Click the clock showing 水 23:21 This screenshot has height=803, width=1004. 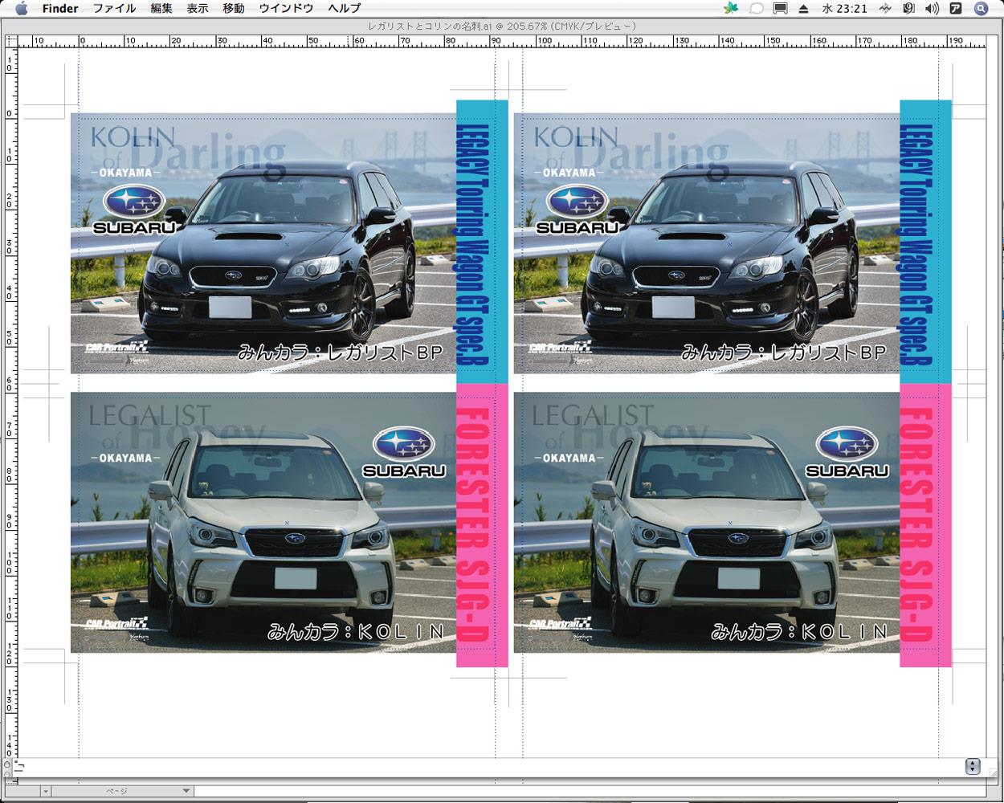coord(844,8)
